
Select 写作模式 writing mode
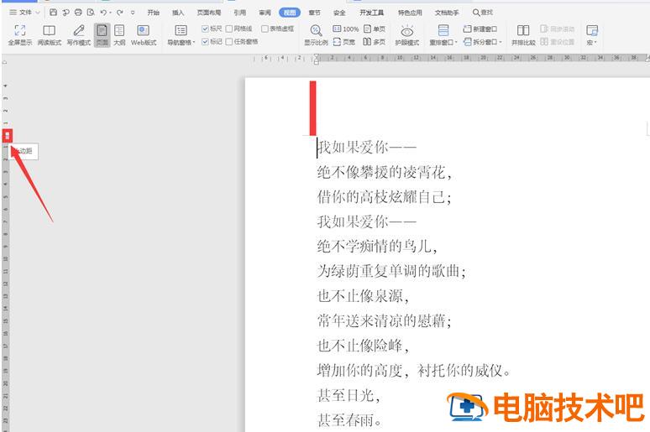click(79, 30)
